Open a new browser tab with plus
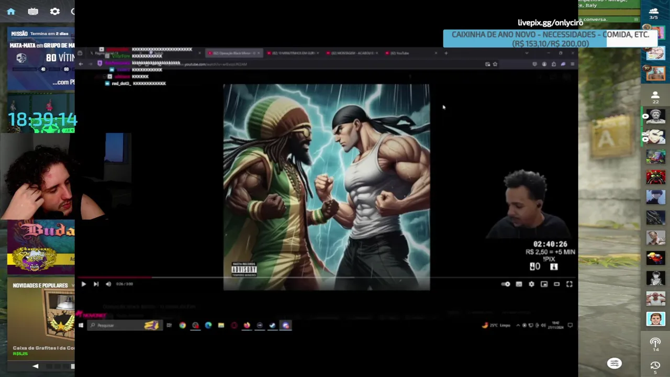Viewport: 670px width, 377px height. coord(446,53)
